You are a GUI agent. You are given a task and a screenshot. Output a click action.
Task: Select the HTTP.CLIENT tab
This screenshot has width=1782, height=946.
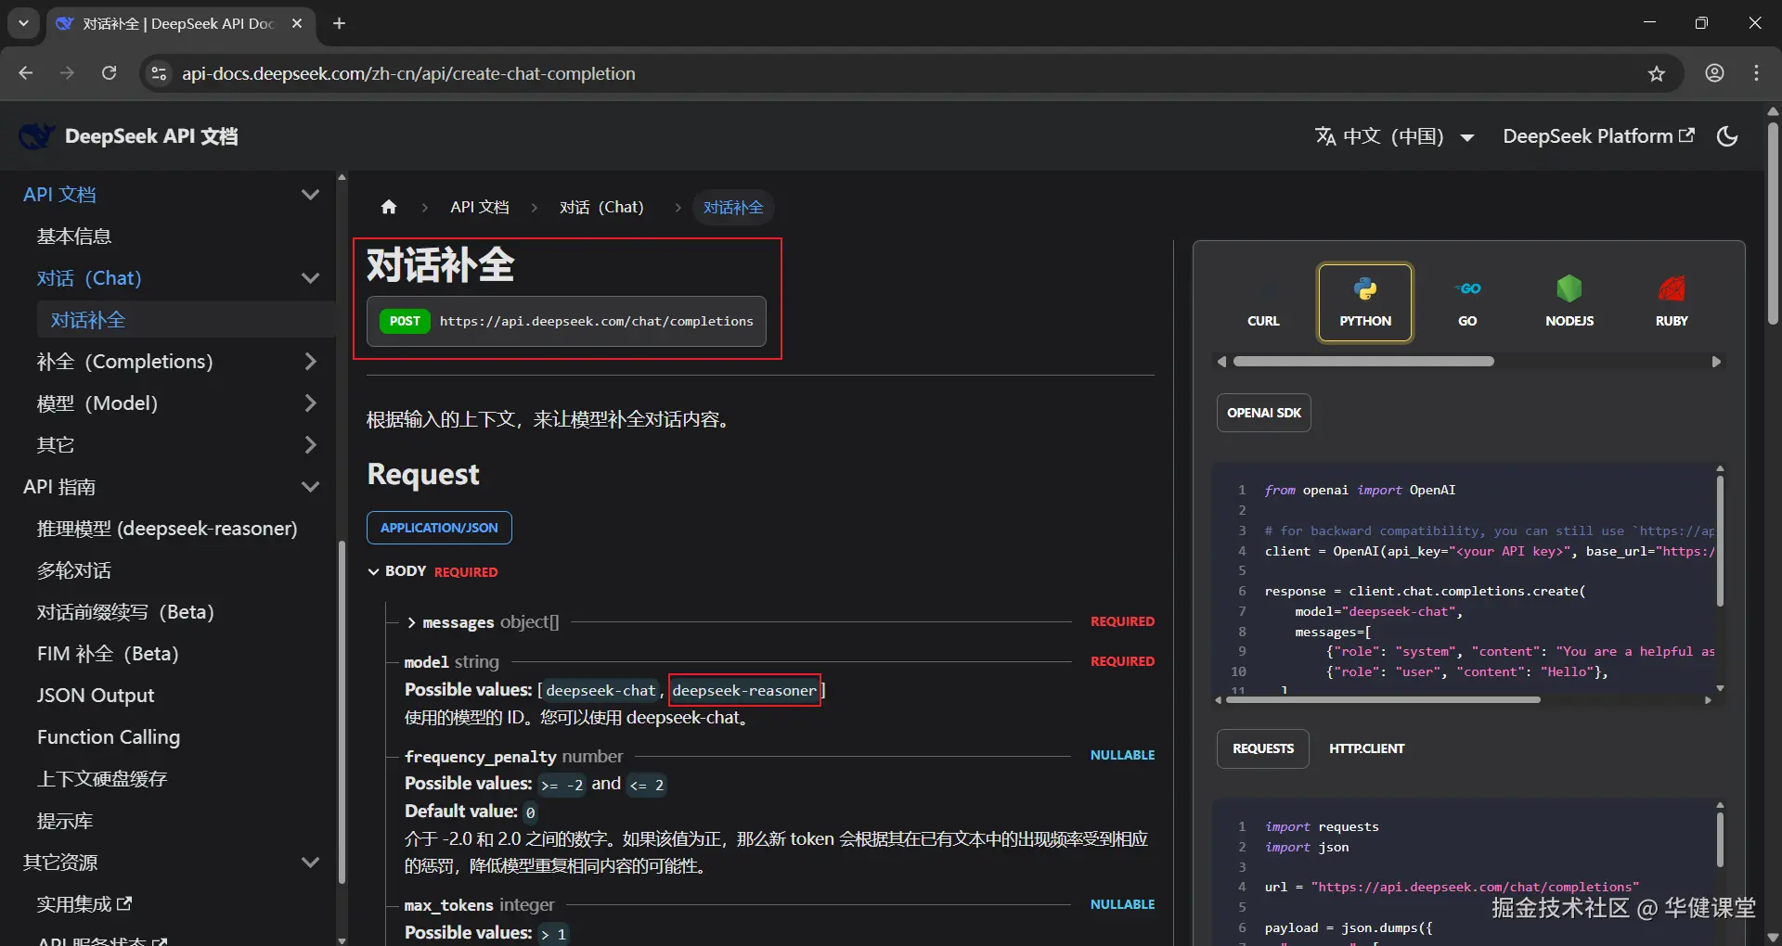pyautogui.click(x=1366, y=748)
